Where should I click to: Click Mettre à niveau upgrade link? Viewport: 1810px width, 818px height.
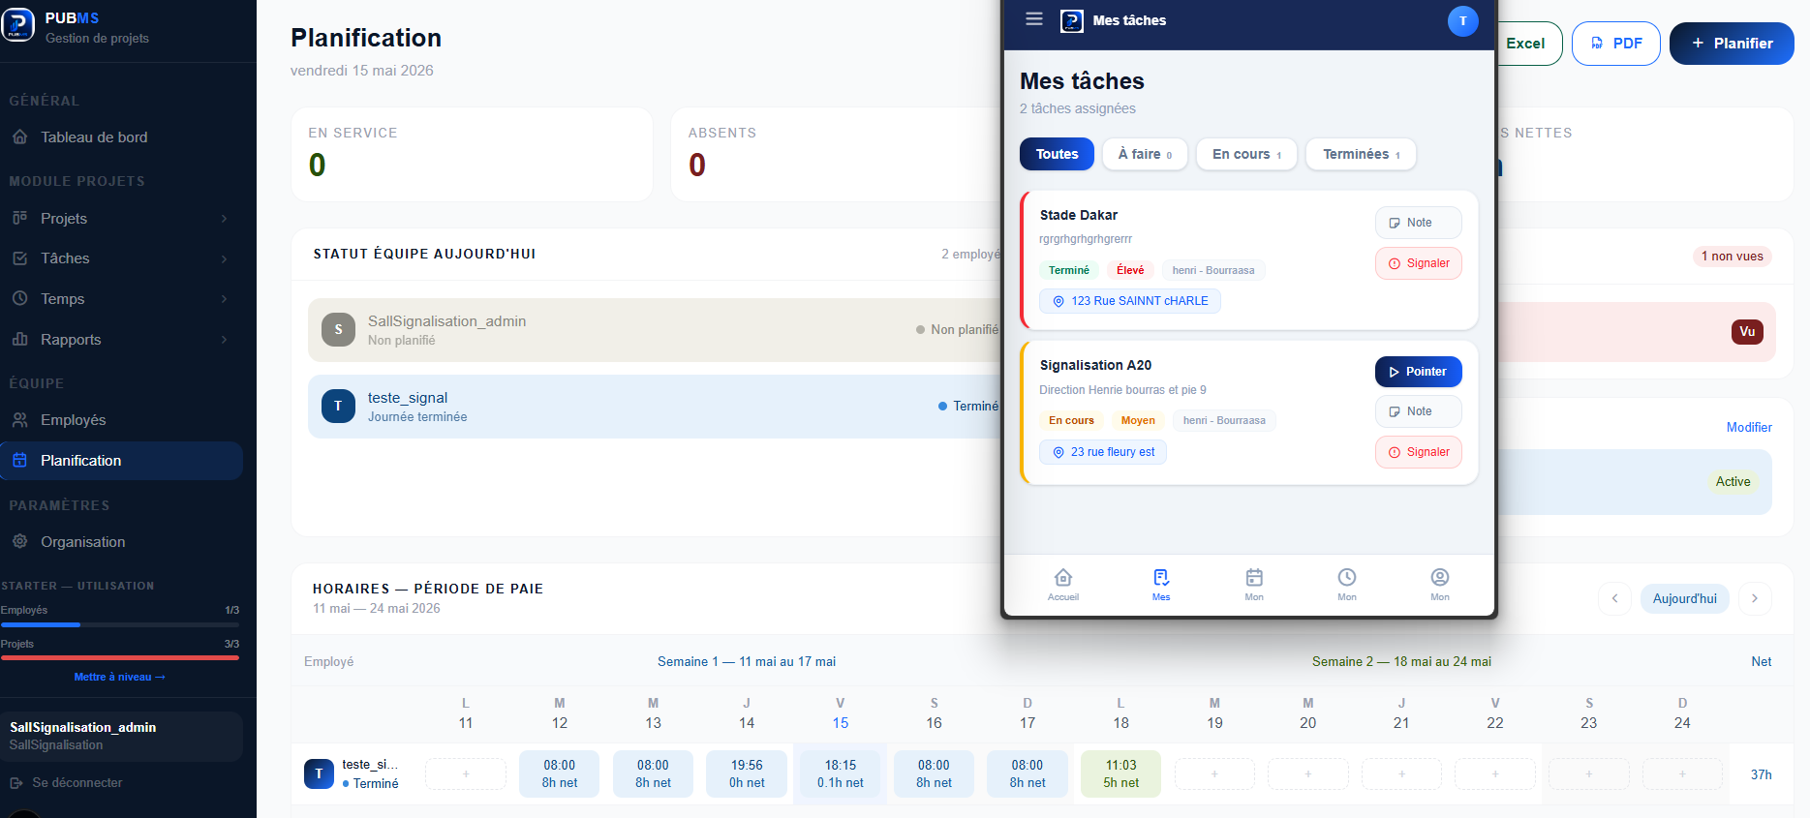tap(120, 677)
